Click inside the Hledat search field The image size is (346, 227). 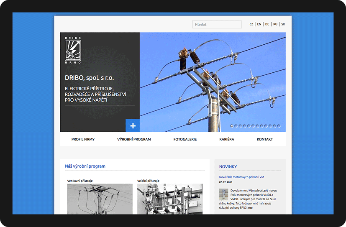pos(217,25)
